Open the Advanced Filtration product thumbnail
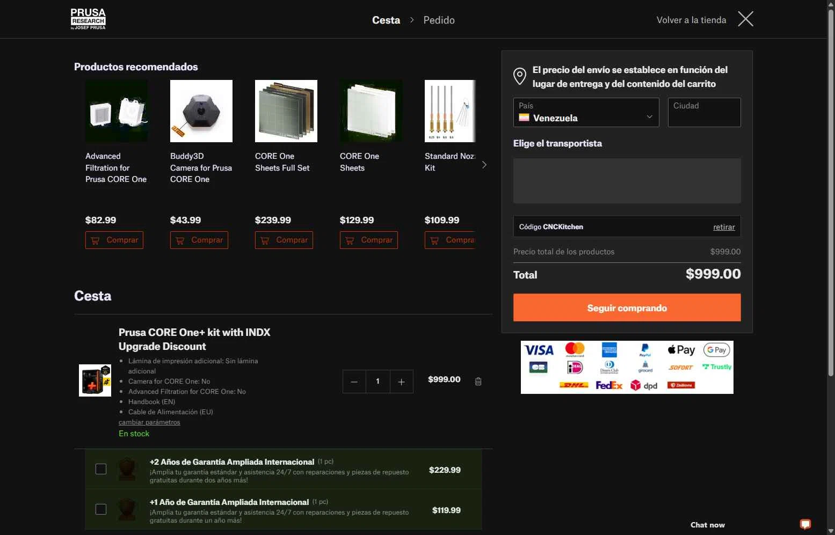Viewport: 835px width, 535px height. click(x=117, y=111)
